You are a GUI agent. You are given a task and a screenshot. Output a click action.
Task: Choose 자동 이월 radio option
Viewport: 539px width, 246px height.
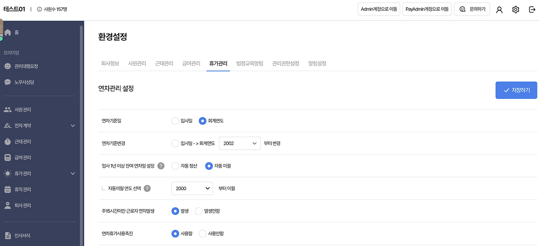pos(209,166)
